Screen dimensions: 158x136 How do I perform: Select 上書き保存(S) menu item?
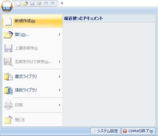(32, 48)
